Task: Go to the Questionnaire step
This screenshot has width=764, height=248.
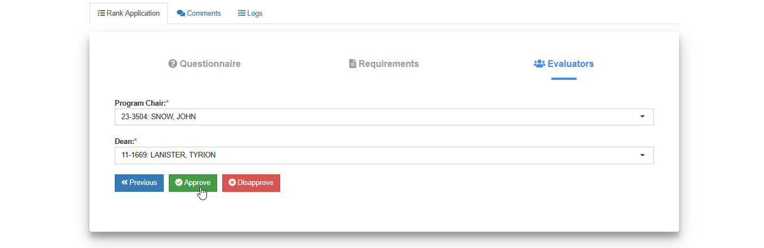Action: pyautogui.click(x=204, y=64)
